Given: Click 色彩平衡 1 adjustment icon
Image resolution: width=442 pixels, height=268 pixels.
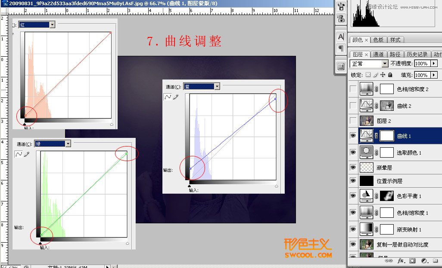Looking at the screenshot, I should click(x=367, y=196).
